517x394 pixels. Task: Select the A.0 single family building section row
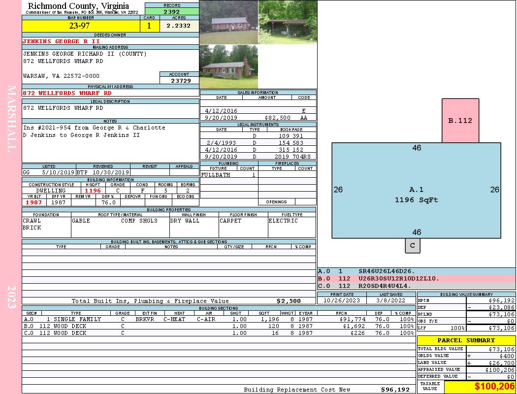(x=218, y=319)
